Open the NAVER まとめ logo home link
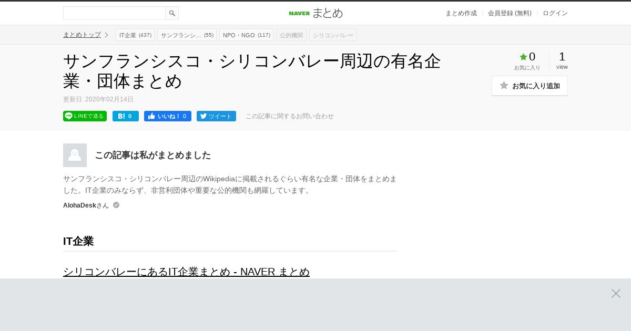 tap(315, 13)
